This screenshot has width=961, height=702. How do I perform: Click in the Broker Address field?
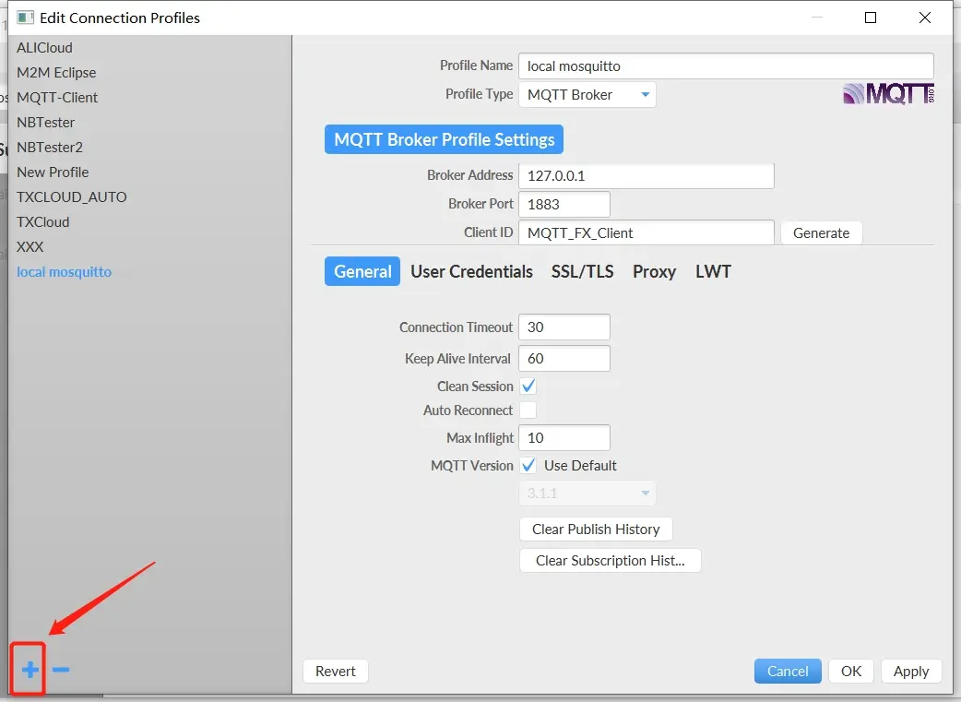coord(646,175)
